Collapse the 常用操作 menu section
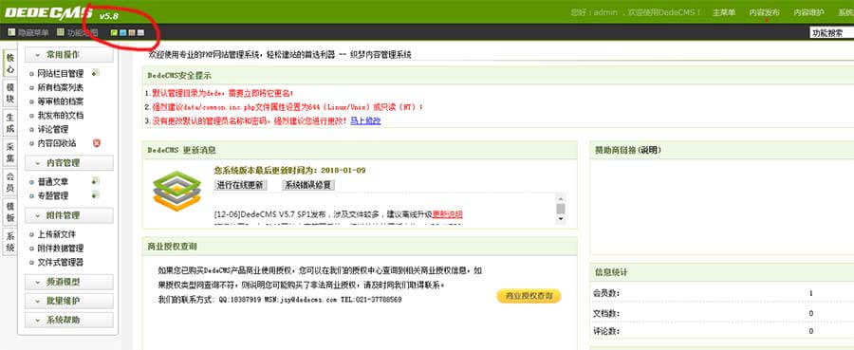The width and height of the screenshot is (854, 350). tap(69, 55)
